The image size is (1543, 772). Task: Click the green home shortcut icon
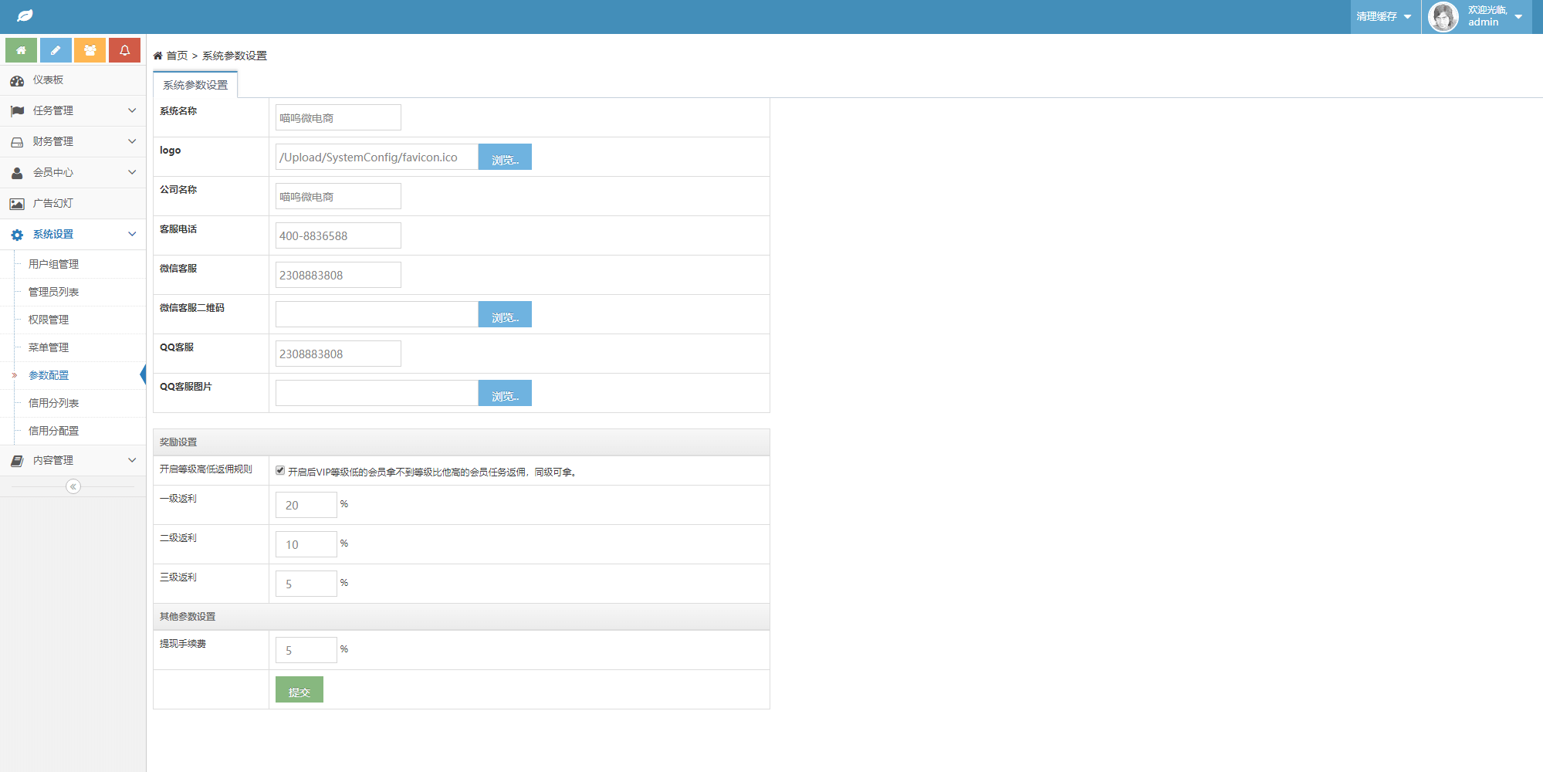(x=21, y=50)
